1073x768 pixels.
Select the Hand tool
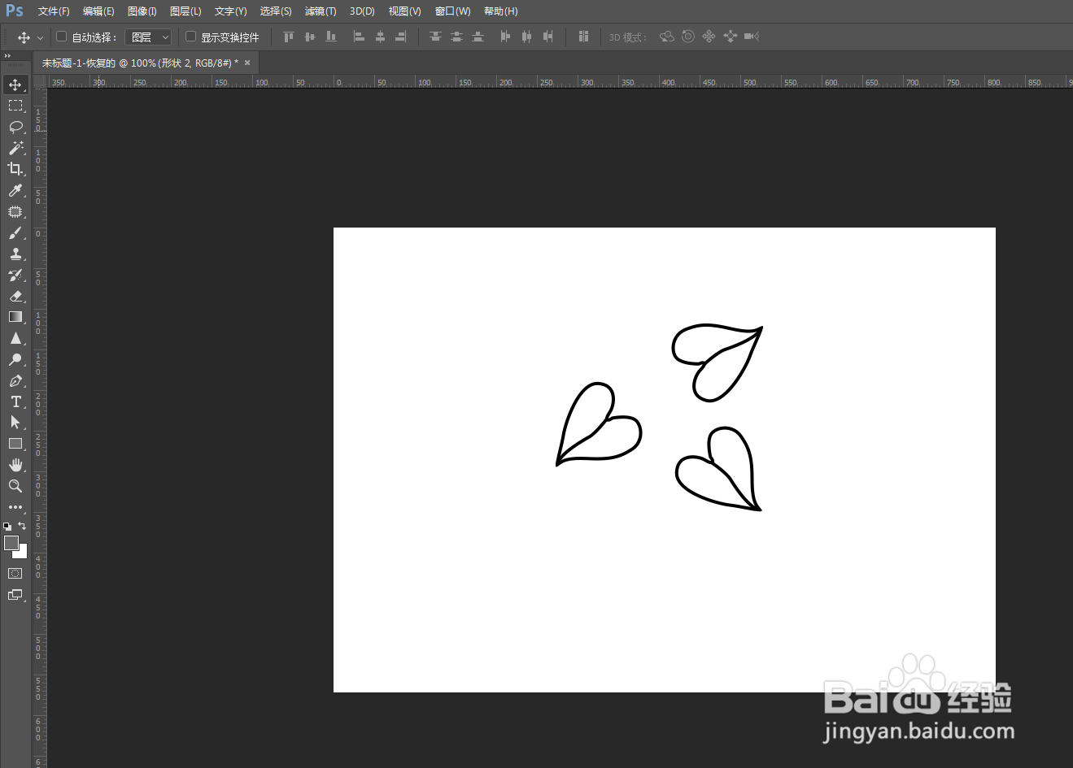click(x=15, y=465)
